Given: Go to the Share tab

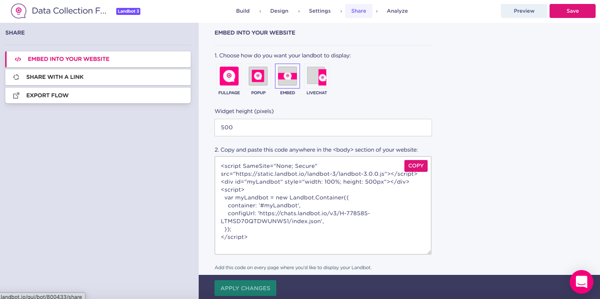Looking at the screenshot, I should point(359,11).
